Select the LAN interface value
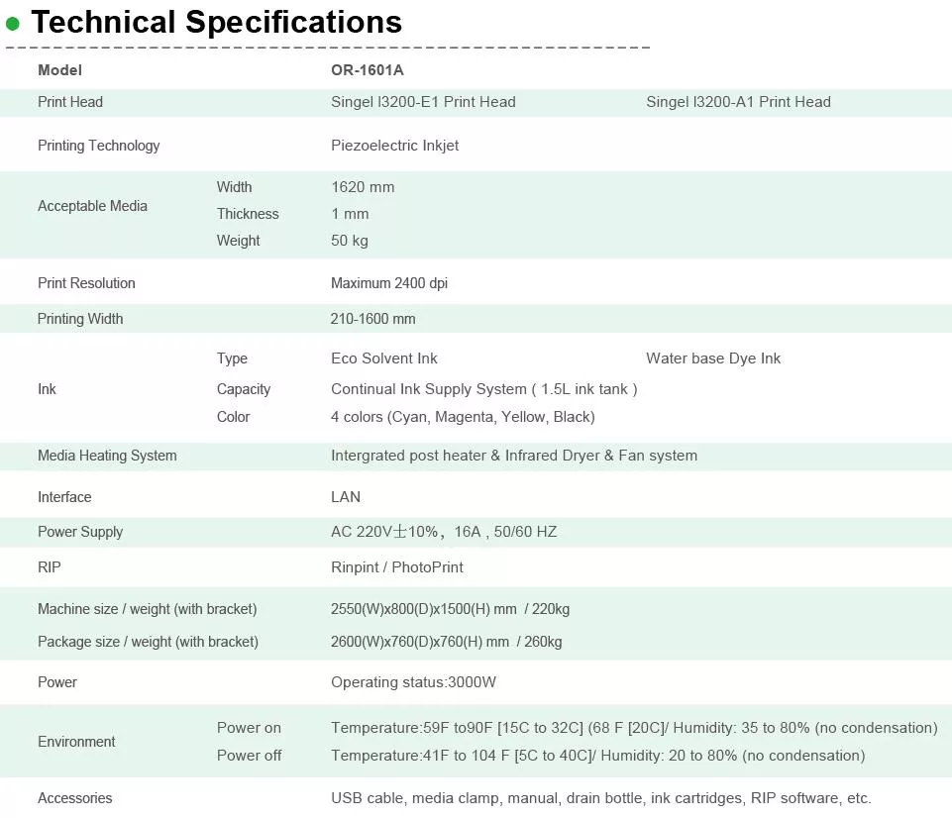Viewport: 952px width, 818px height. (346, 497)
